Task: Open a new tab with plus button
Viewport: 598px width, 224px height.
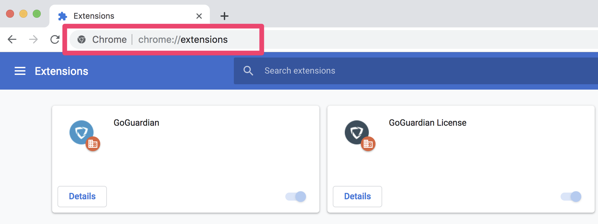Action: click(225, 16)
